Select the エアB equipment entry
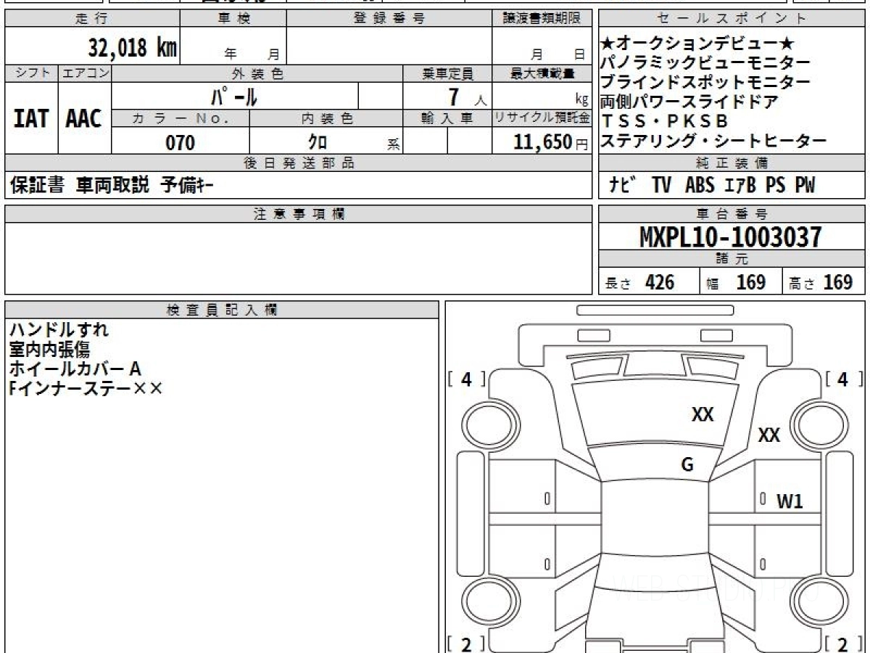The image size is (870, 653). tap(740, 185)
